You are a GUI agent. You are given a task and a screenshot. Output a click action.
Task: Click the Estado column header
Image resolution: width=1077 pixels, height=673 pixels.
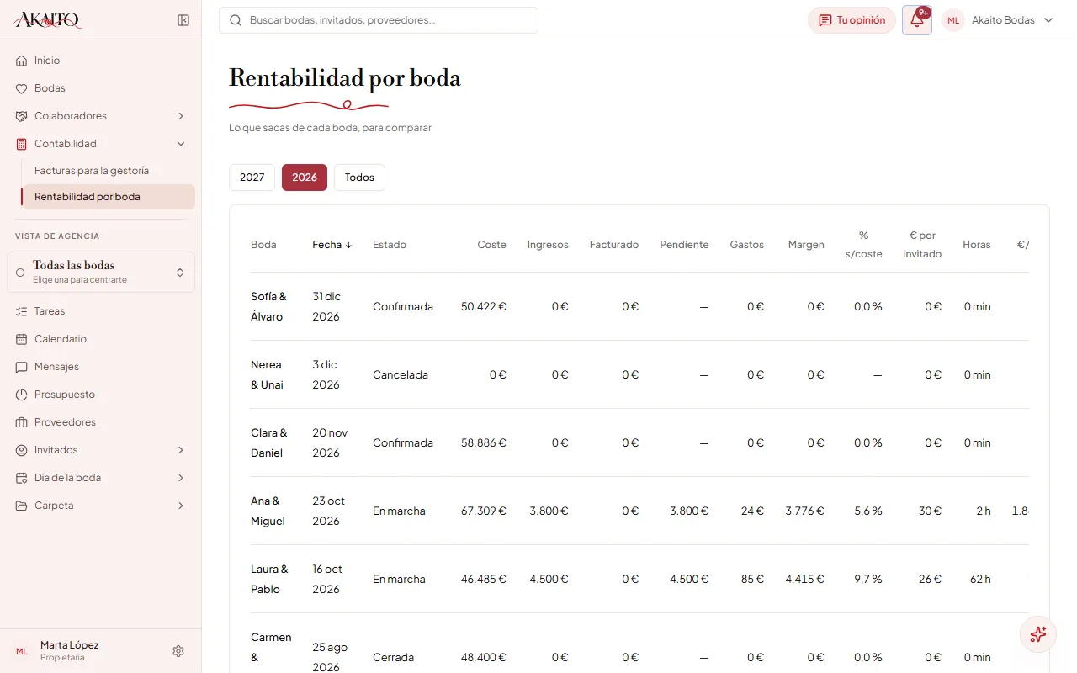[x=390, y=245]
